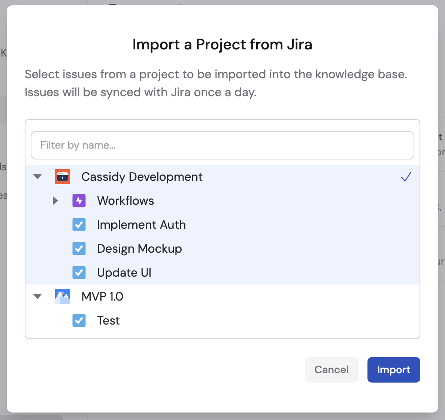Click the blue checkmark beside Cassidy Development
Image resolution: width=445 pixels, height=420 pixels.
pyautogui.click(x=406, y=177)
